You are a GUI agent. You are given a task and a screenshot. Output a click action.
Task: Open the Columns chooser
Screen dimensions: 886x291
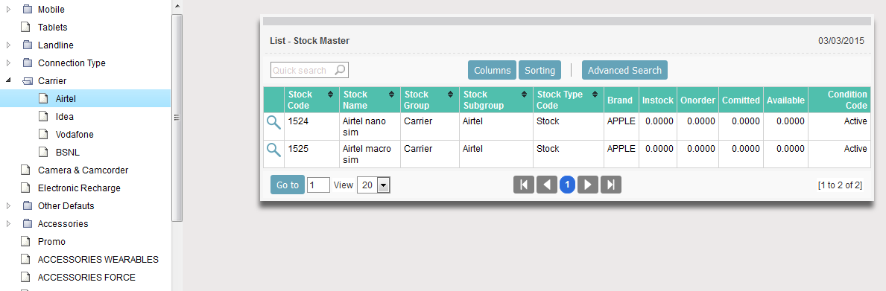pyautogui.click(x=492, y=71)
